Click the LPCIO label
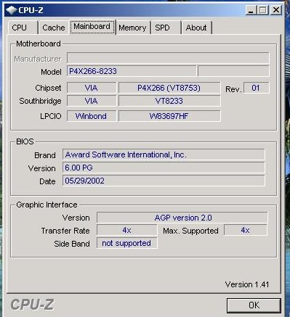Image resolution: width=290 pixels, height=317 pixels. point(51,116)
